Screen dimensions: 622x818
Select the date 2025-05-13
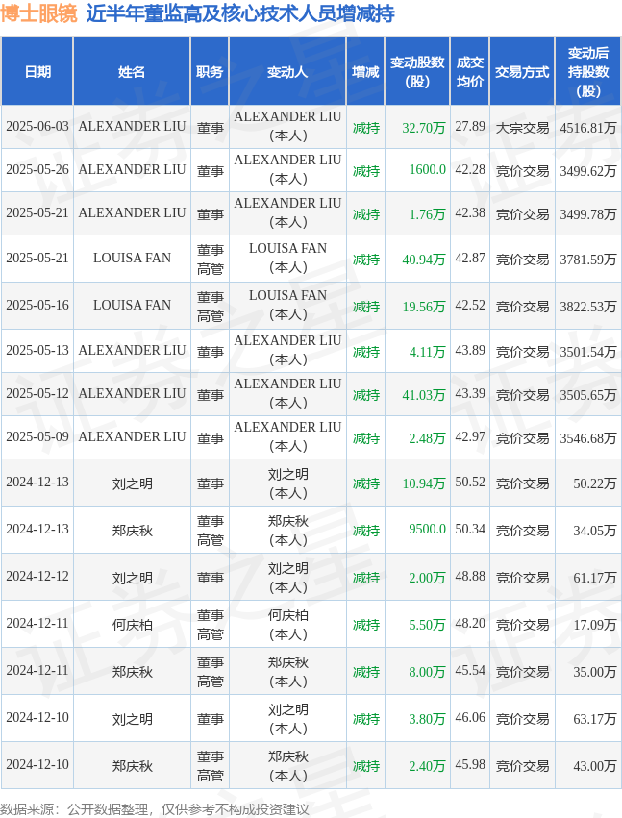click(x=37, y=351)
